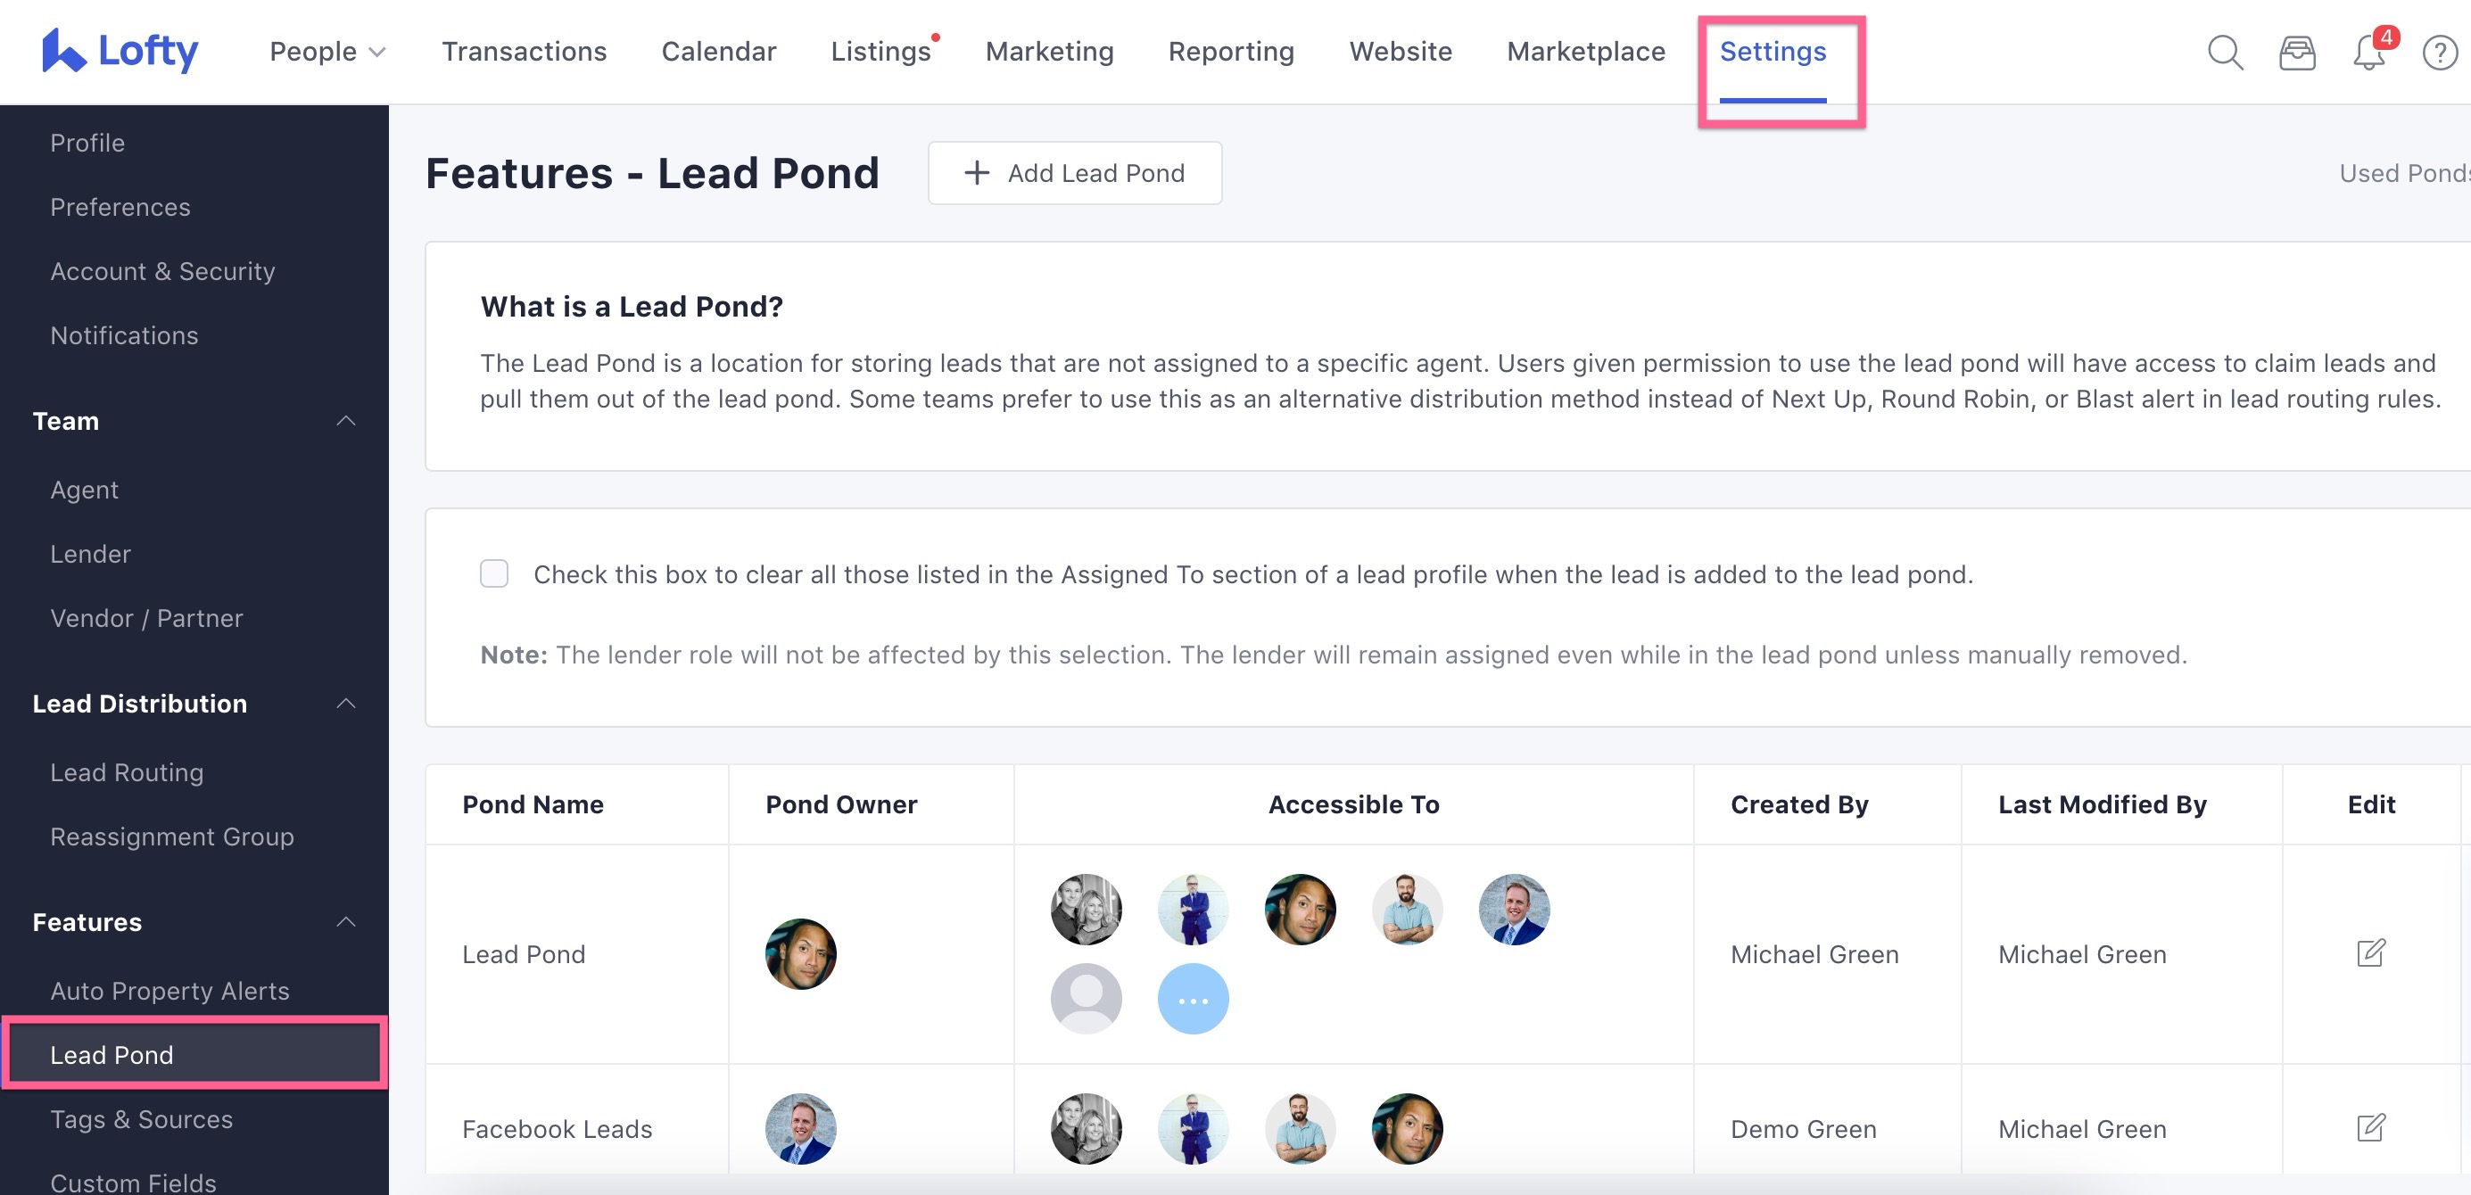2471x1195 pixels.
Task: Click 'Michael Green' in Lead Pond Created By
Action: [1814, 953]
